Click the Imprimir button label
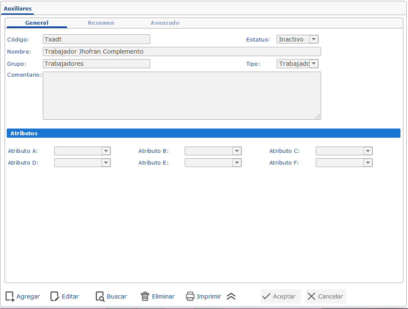408x309 pixels. [x=209, y=296]
